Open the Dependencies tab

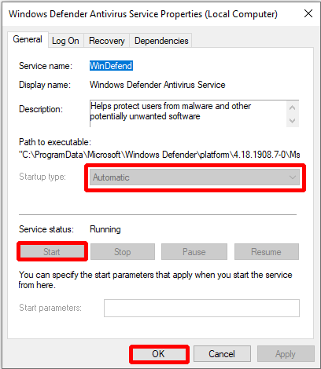pyautogui.click(x=161, y=41)
